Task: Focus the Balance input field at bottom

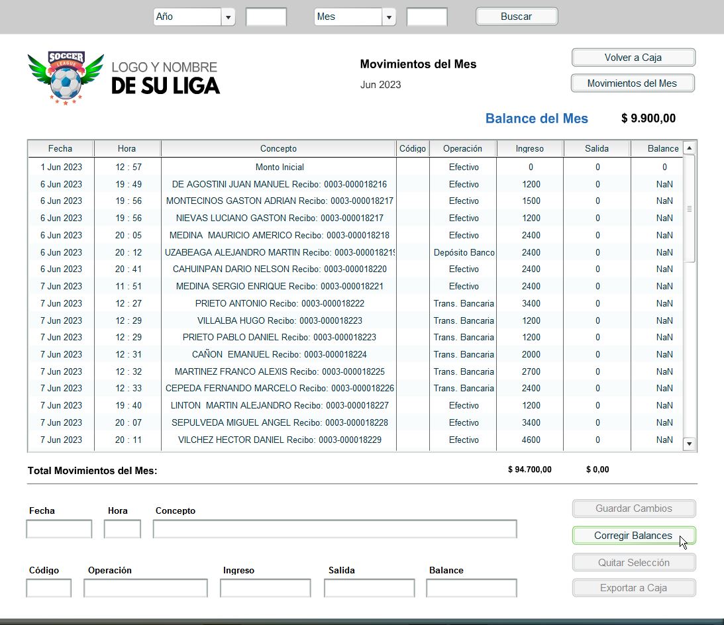Action: click(x=472, y=588)
